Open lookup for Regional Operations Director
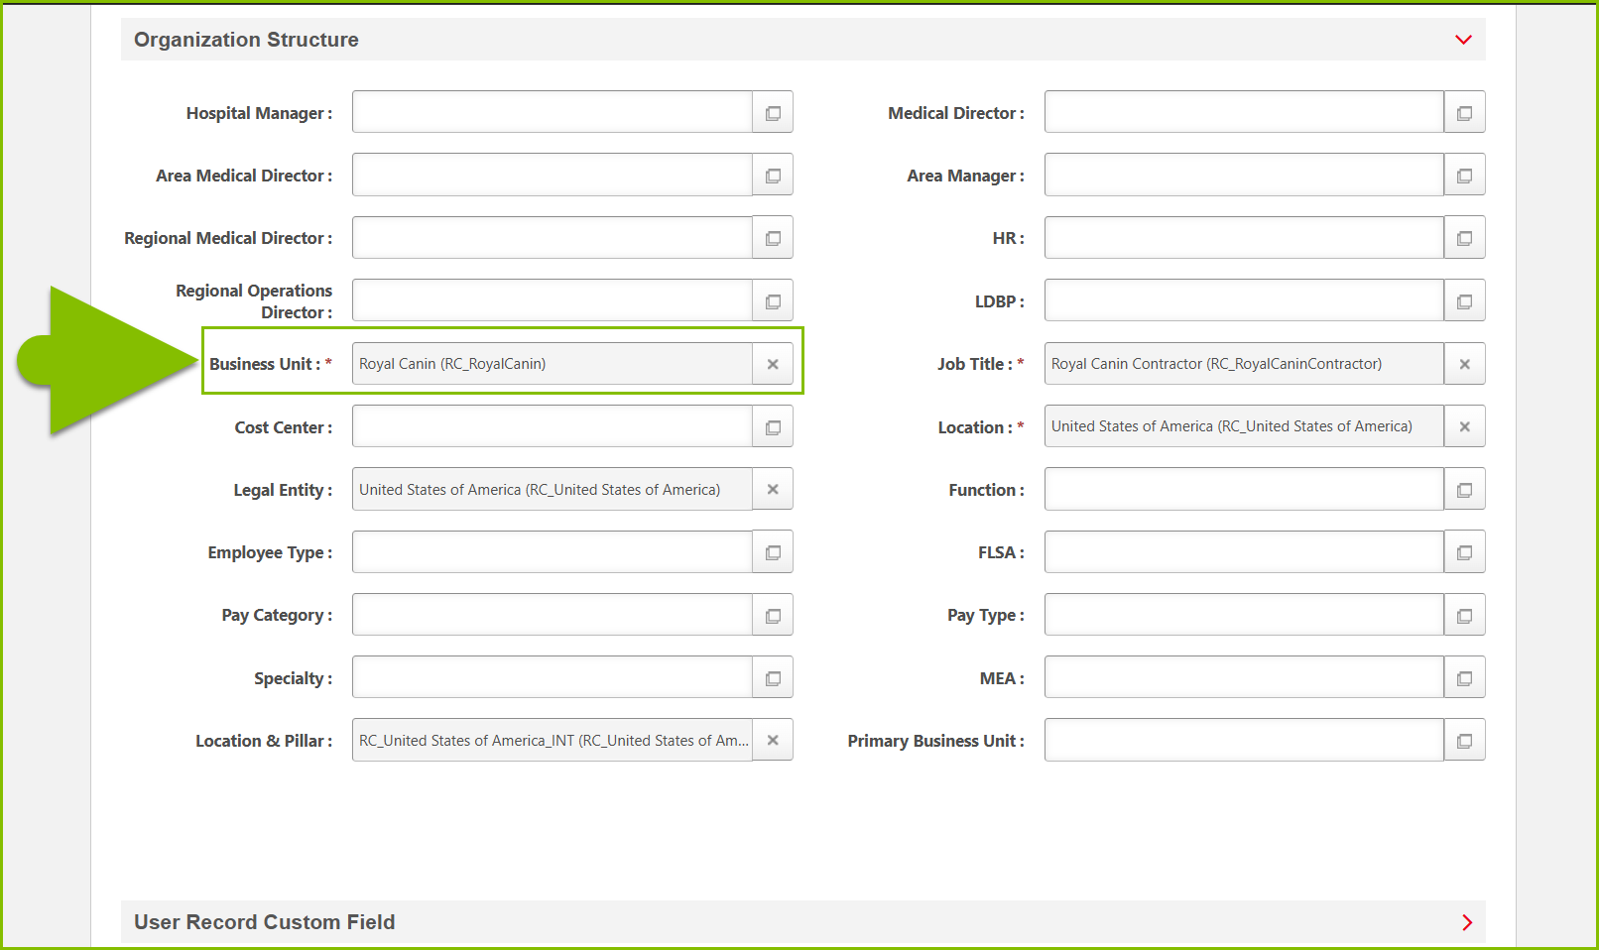The image size is (1599, 950). coord(773,301)
